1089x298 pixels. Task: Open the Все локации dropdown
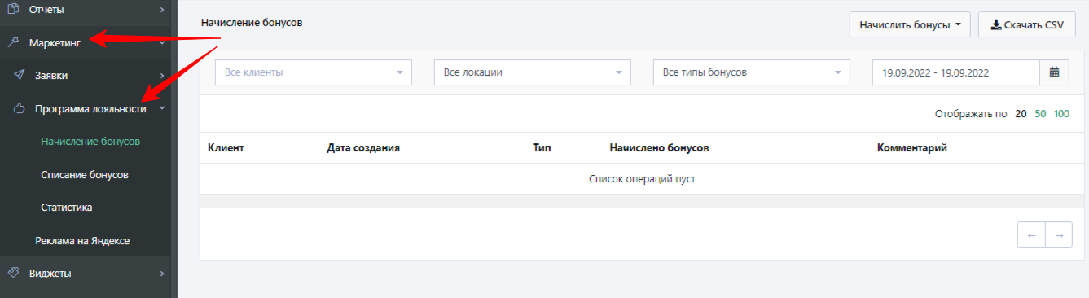[x=533, y=72]
